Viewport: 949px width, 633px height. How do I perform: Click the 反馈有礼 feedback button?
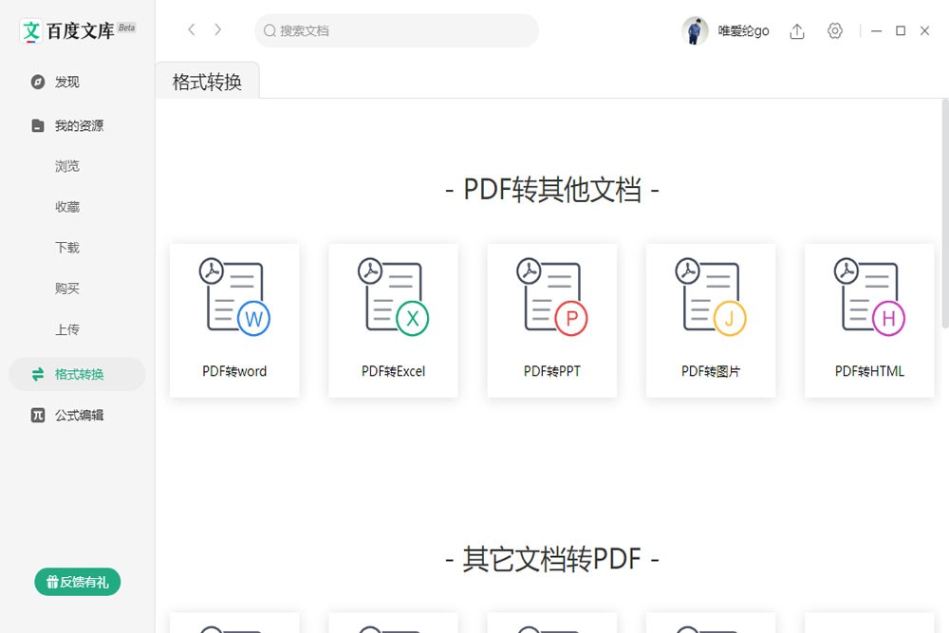coord(77,582)
